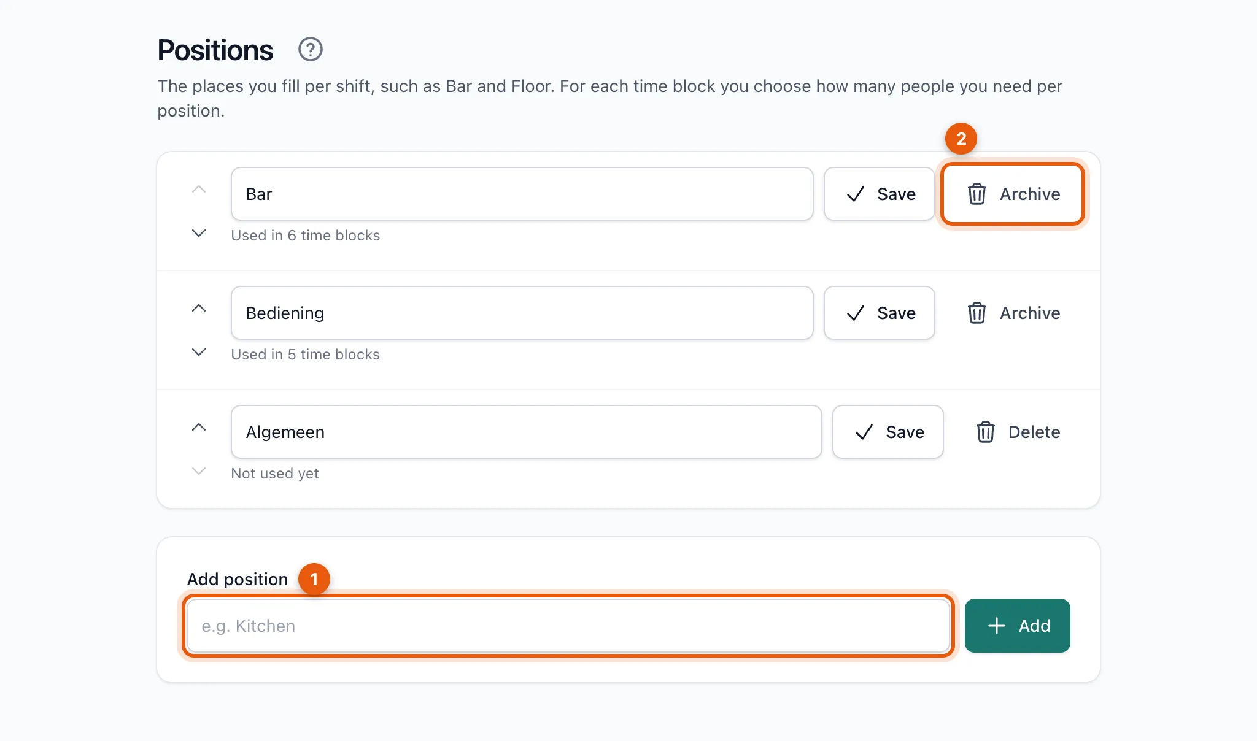Viewport: 1257px width, 741px height.
Task: Open the Positions help question-mark icon
Action: (x=311, y=49)
